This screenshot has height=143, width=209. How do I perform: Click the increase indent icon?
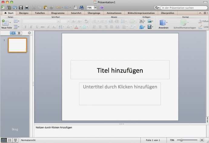click(x=117, y=21)
